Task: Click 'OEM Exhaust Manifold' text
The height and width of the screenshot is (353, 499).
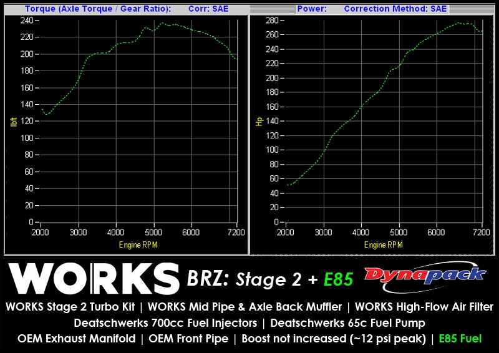Action: 76,340
